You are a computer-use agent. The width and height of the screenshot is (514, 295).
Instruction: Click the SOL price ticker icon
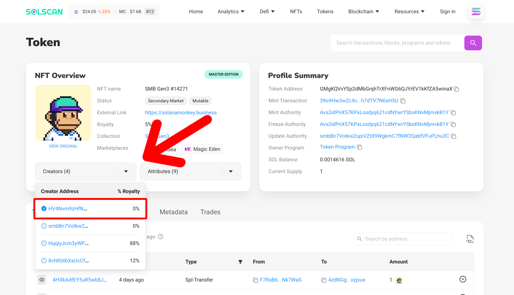[x=76, y=12]
